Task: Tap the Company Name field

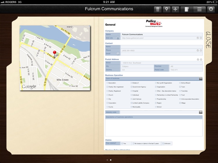Action: click(x=161, y=34)
